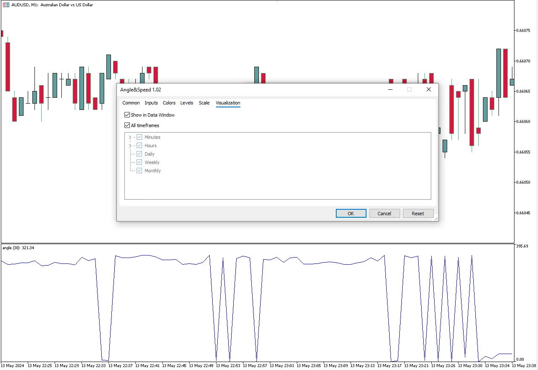Toggle the Daily timeframe checkbox
538x370 pixels.
140,154
